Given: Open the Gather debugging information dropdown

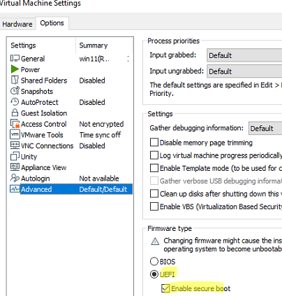Looking at the screenshot, I should pyautogui.click(x=265, y=128).
